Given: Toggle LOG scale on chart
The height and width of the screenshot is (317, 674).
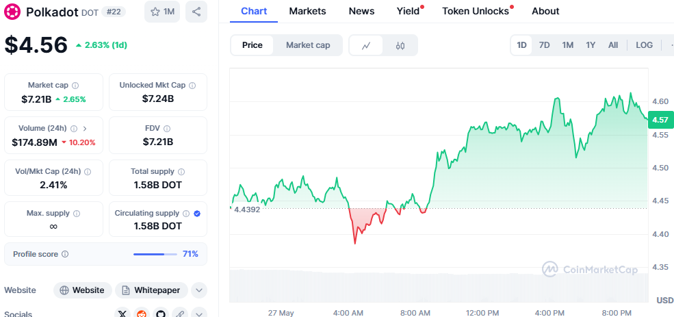Looking at the screenshot, I should (645, 45).
